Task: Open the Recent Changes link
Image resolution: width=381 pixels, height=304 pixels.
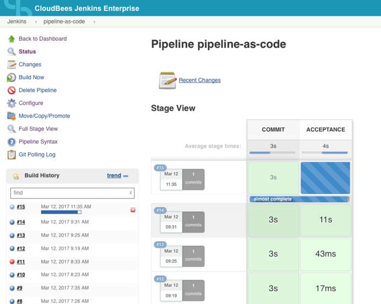Action: pyautogui.click(x=200, y=80)
